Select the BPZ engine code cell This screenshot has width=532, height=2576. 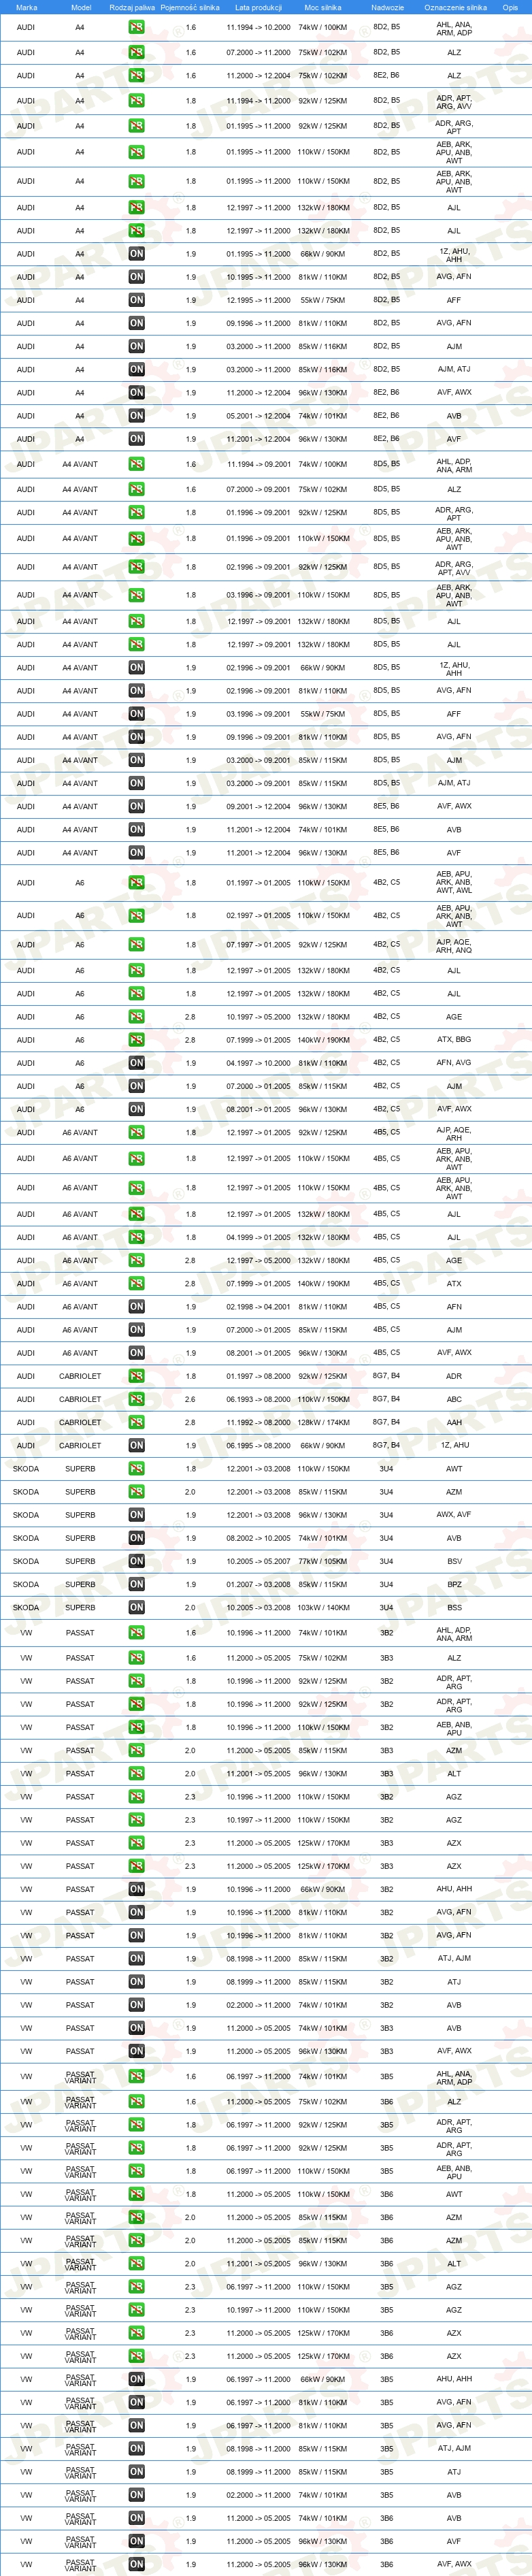coord(454,1584)
